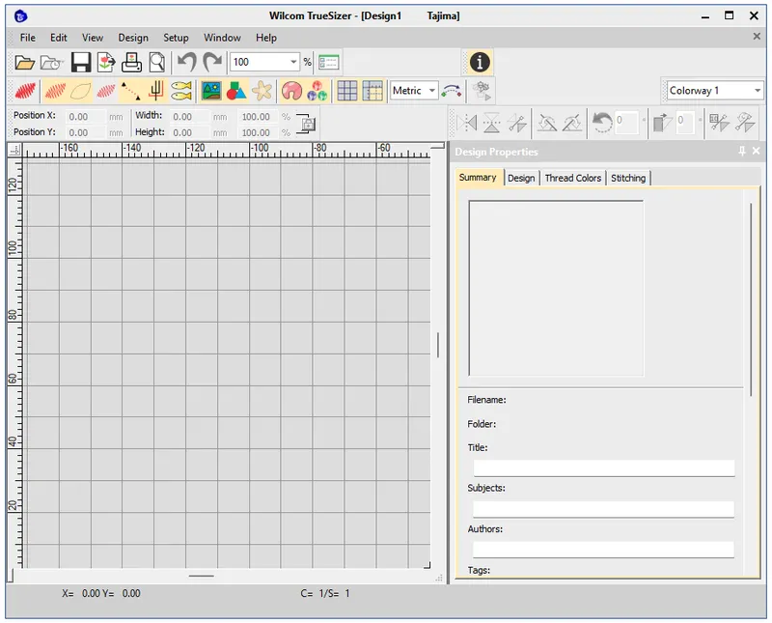This screenshot has width=772, height=623.
Task: Open the Edit menu
Action: 58,38
